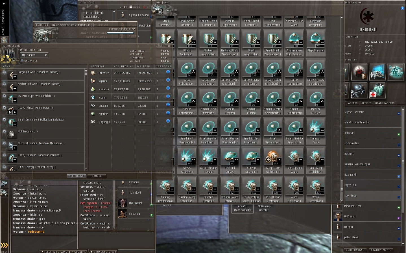Image resolution: width=406 pixels, height=253 pixels.
Task: Click the Tritanium material name
Action: [x=104, y=73]
